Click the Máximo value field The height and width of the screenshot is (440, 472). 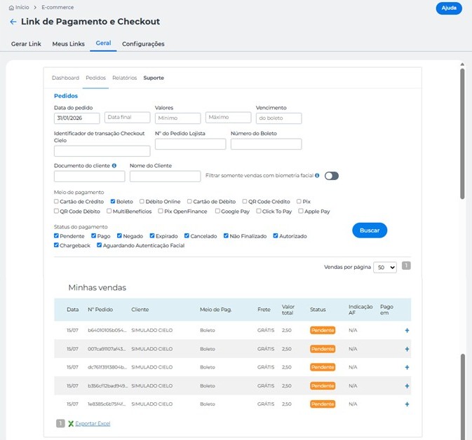[x=229, y=117]
